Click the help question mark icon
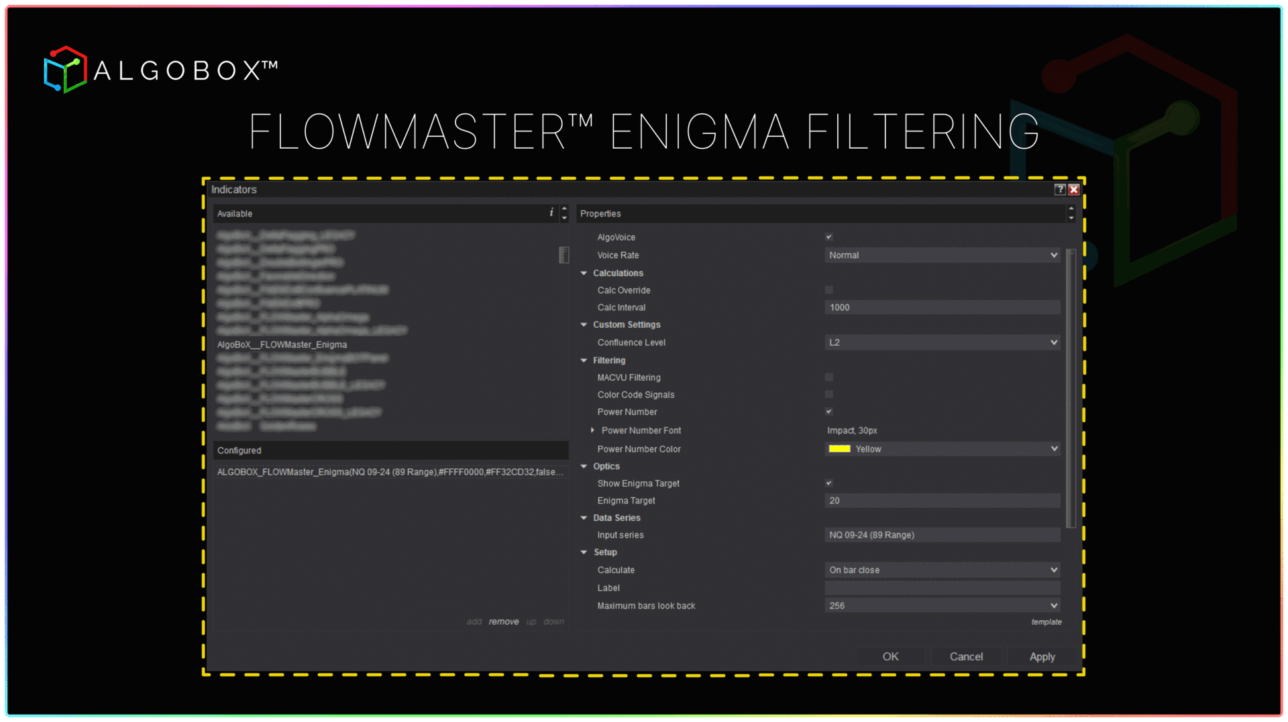This screenshot has width=1288, height=722. 1060,190
